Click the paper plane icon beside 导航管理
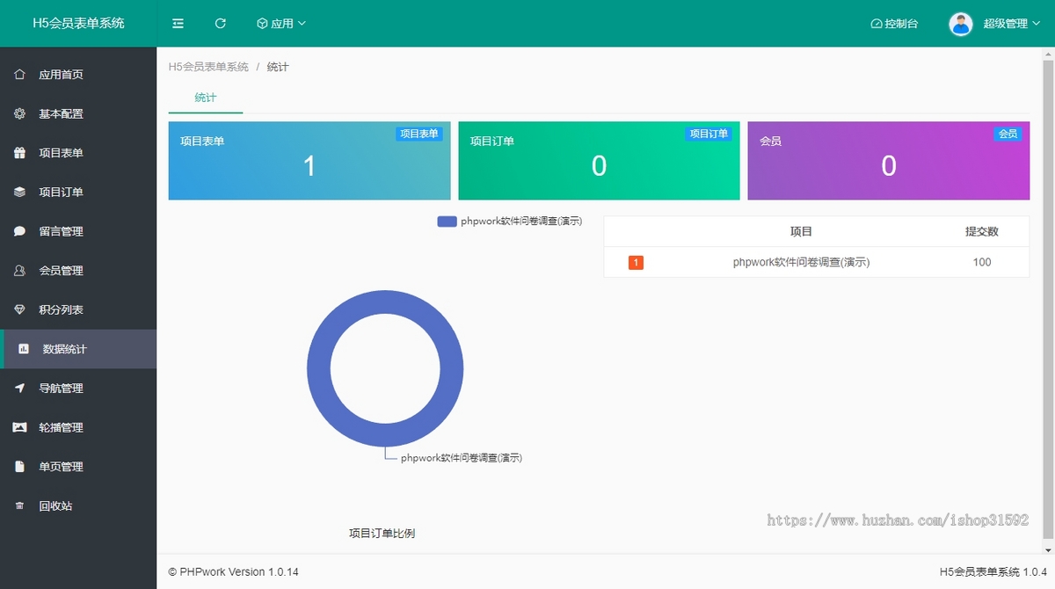Viewport: 1055px width, 589px height. pyautogui.click(x=19, y=388)
